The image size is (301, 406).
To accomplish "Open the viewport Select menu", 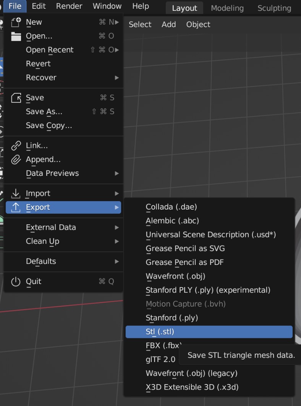I will (x=140, y=24).
